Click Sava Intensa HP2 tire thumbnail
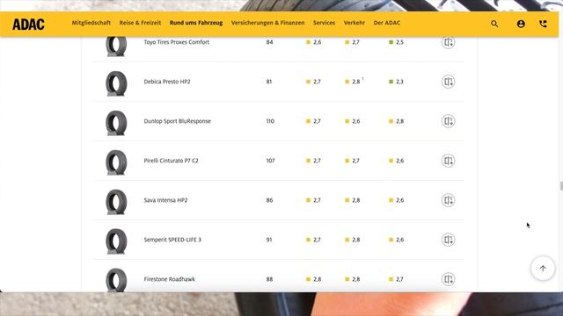Screen dimensions: 563x316 click(116, 202)
